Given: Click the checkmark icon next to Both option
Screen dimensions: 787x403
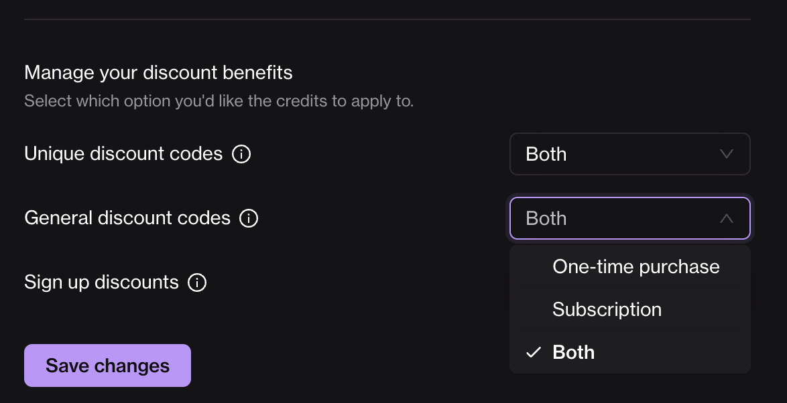Looking at the screenshot, I should click(534, 353).
